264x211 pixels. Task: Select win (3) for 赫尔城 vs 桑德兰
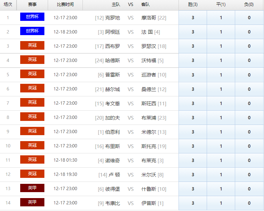pos(193,89)
